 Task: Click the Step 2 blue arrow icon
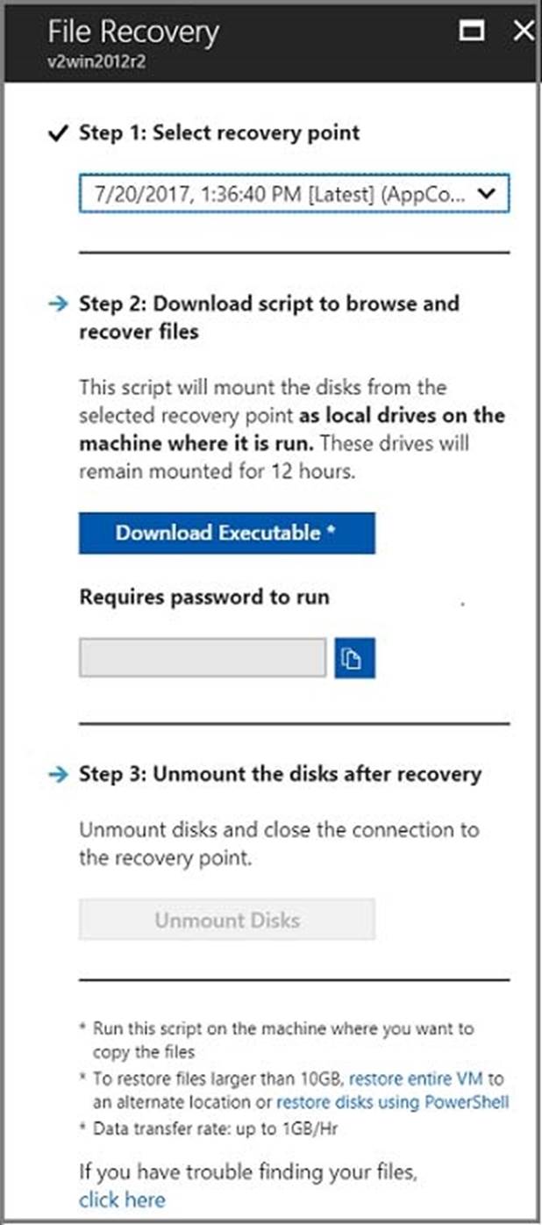59,304
